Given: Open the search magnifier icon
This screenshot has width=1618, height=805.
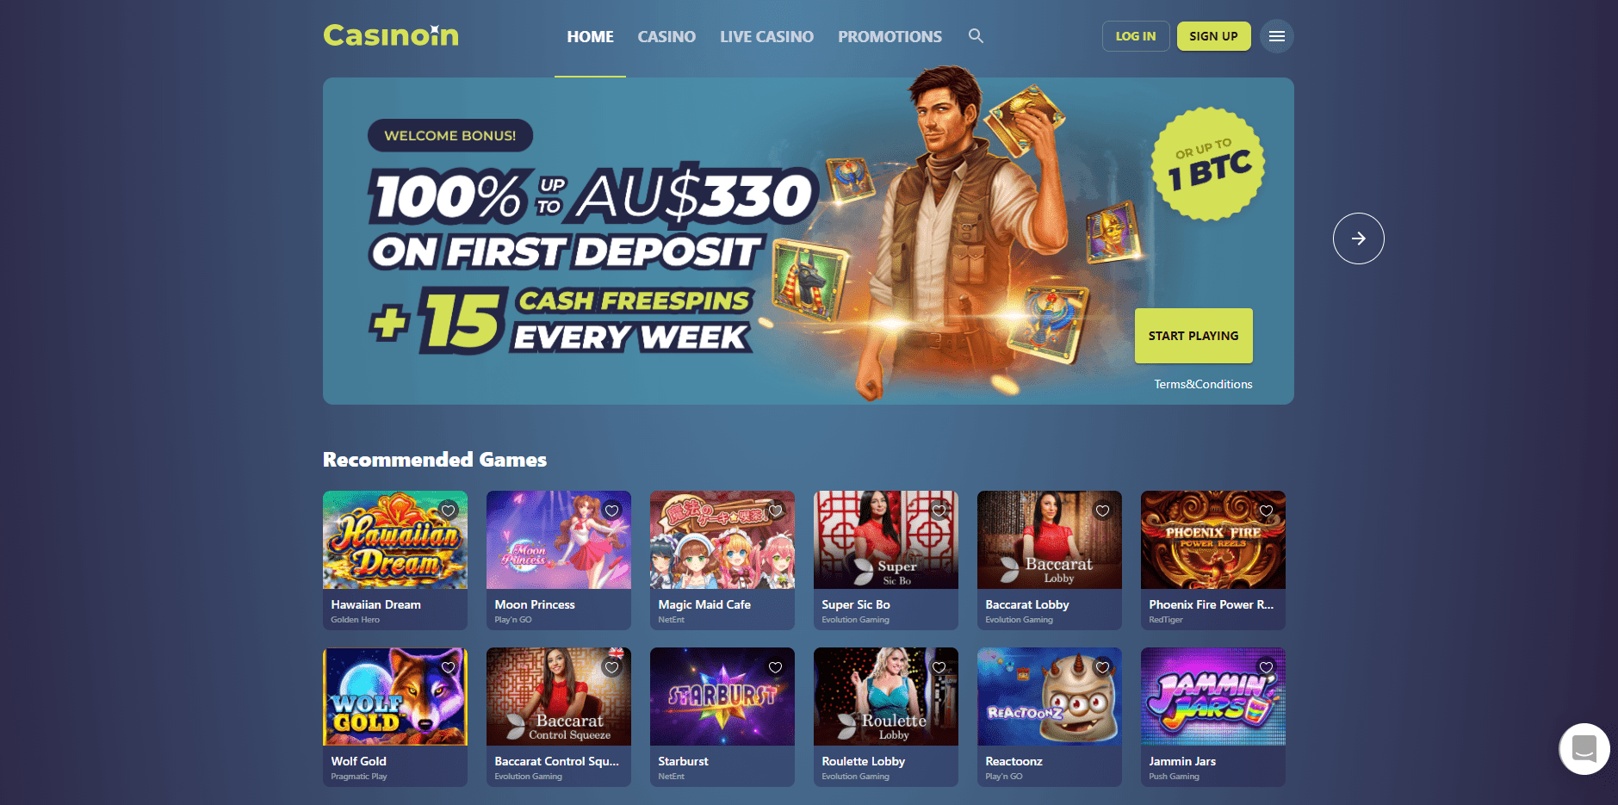Looking at the screenshot, I should (976, 36).
